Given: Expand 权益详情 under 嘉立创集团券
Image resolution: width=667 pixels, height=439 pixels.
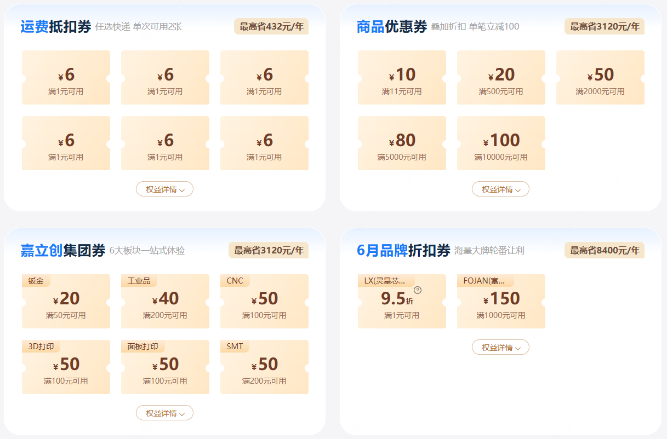Looking at the screenshot, I should pyautogui.click(x=164, y=413).
